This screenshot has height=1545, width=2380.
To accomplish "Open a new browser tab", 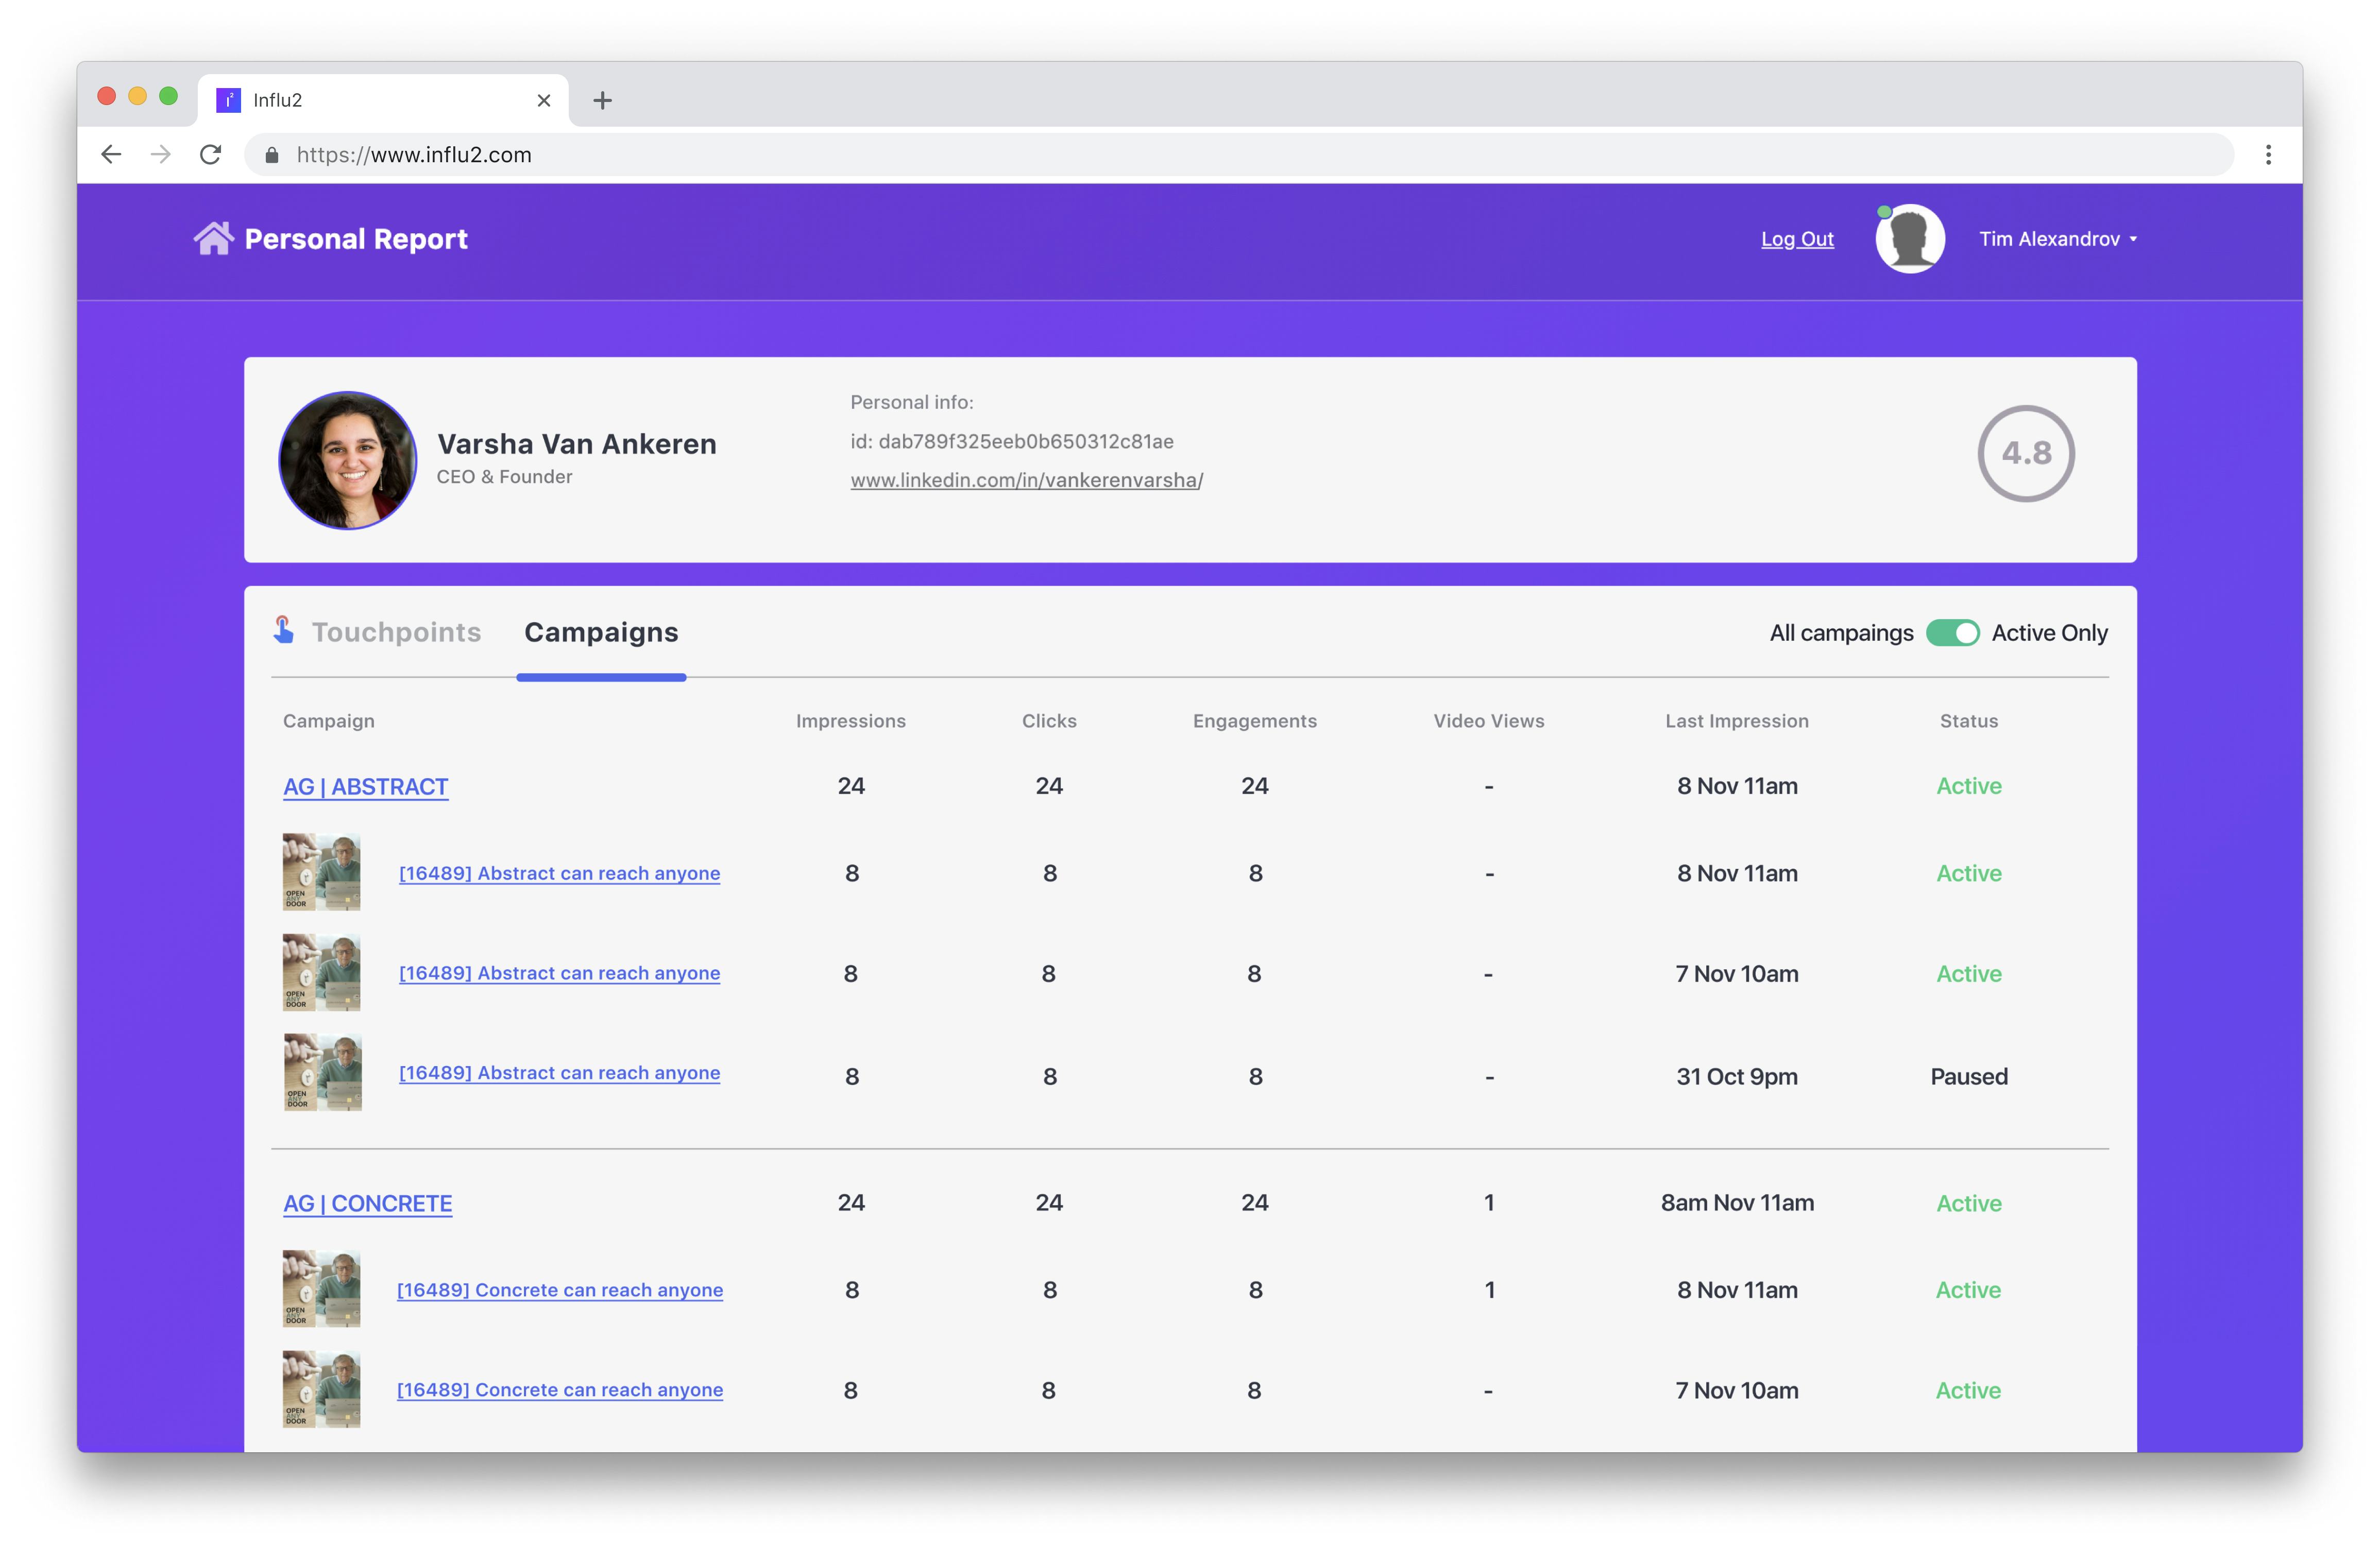I will [x=602, y=100].
